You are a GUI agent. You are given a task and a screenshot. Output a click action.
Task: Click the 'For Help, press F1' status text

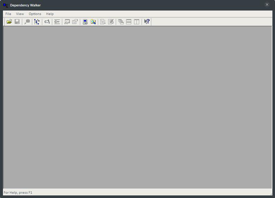[x=18, y=192]
